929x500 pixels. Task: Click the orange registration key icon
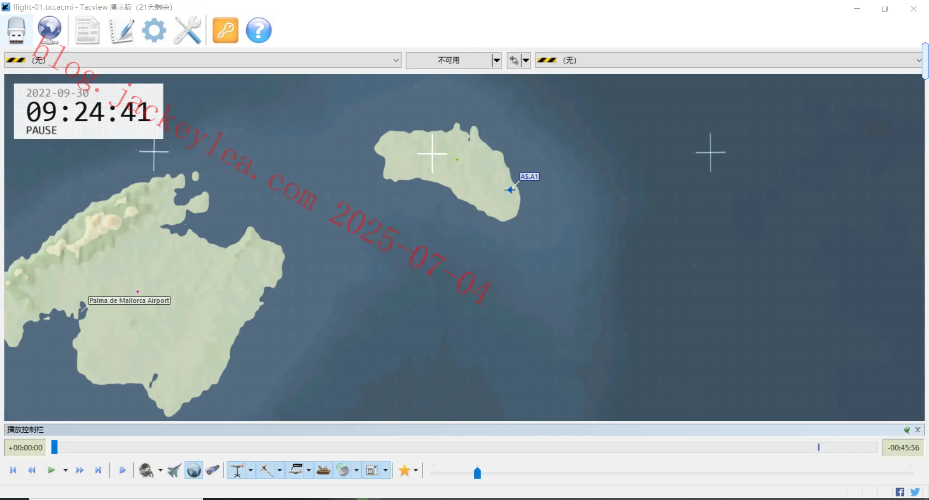[x=225, y=30]
